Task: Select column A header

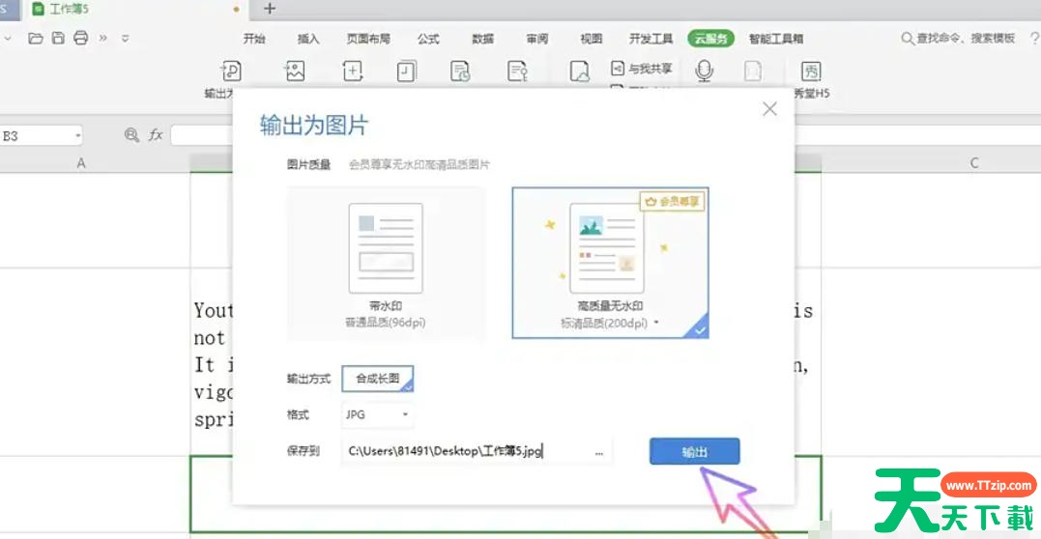Action: [81, 163]
